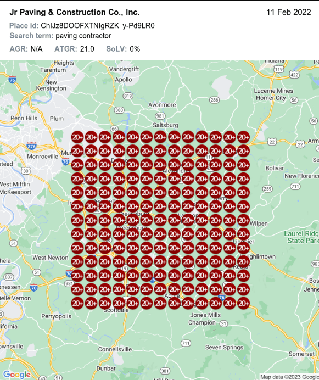Click the Route 381 shield
The image size is (319, 380).
pos(165,371)
